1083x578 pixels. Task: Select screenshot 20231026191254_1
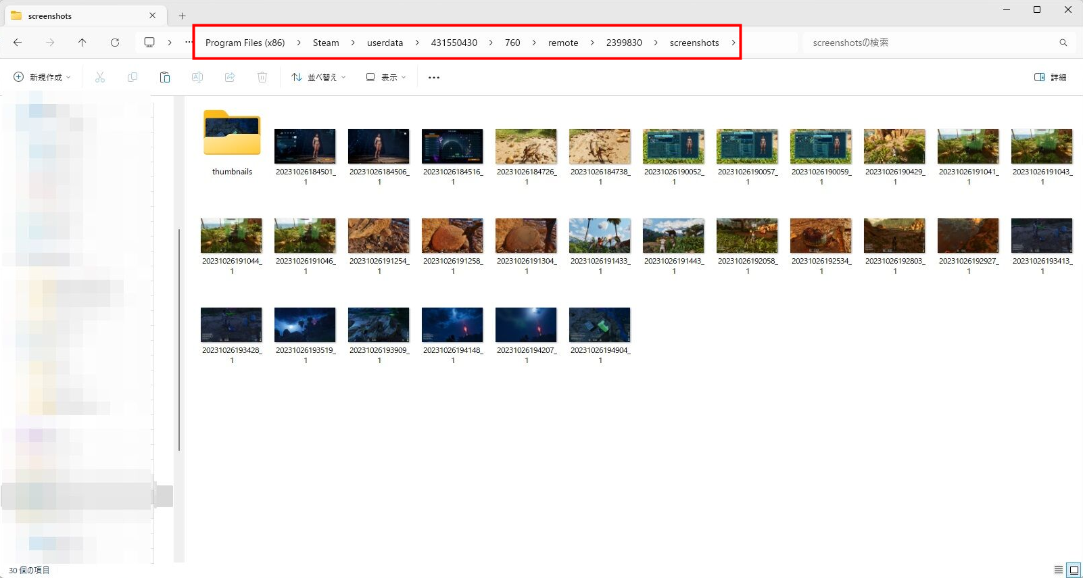[379, 246]
